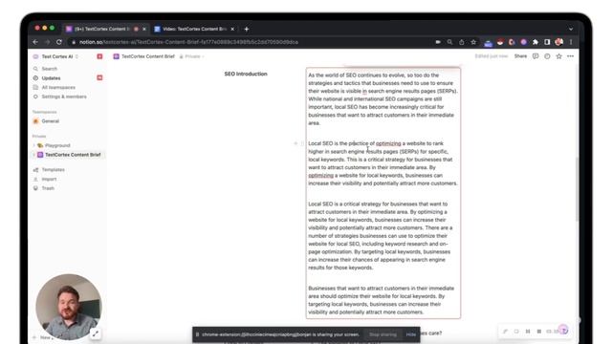Click the SEO Introduction cell
Image resolution: width=612 pixels, height=344 pixels.
click(246, 74)
